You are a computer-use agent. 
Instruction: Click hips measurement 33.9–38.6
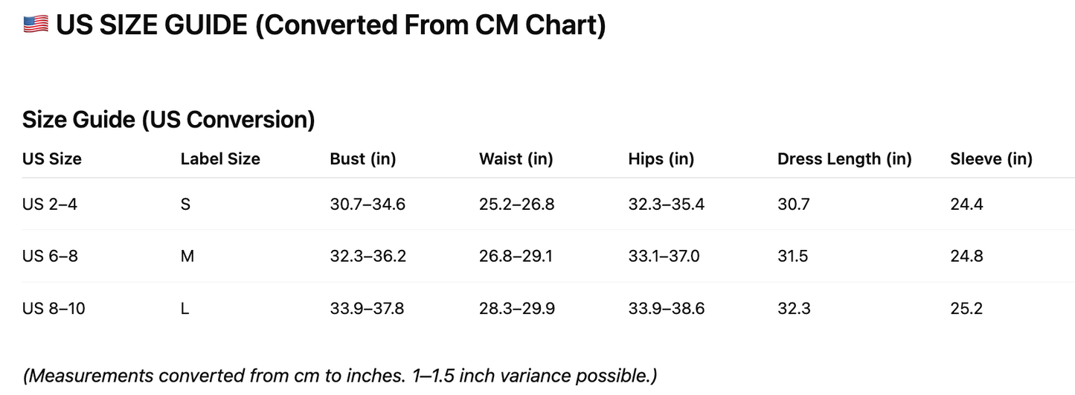tap(666, 308)
